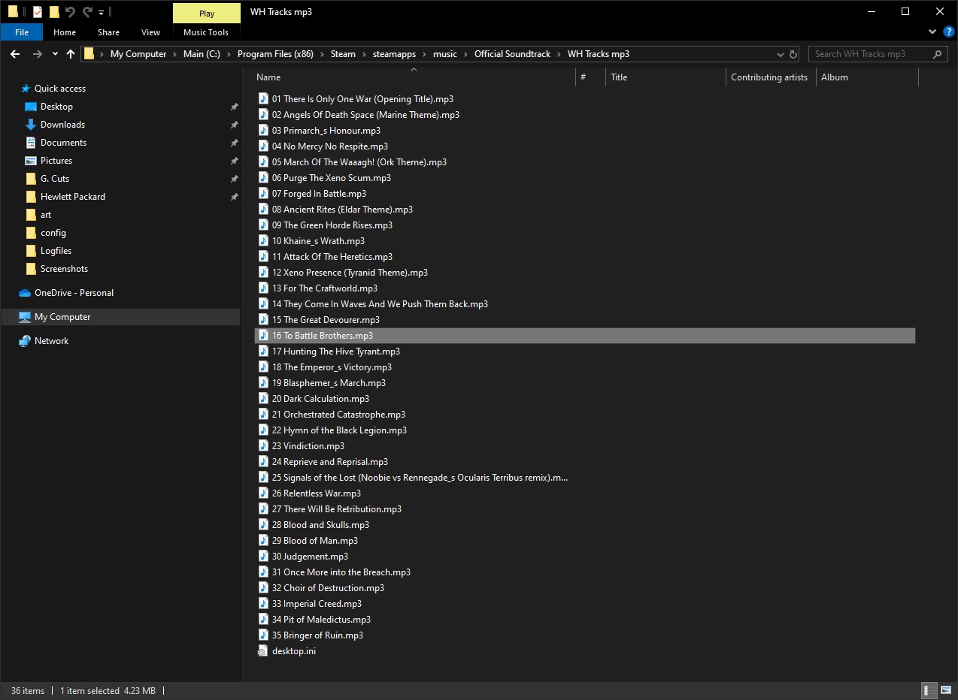Open address bar history dropdown
The height and width of the screenshot is (700, 958).
[x=782, y=54]
